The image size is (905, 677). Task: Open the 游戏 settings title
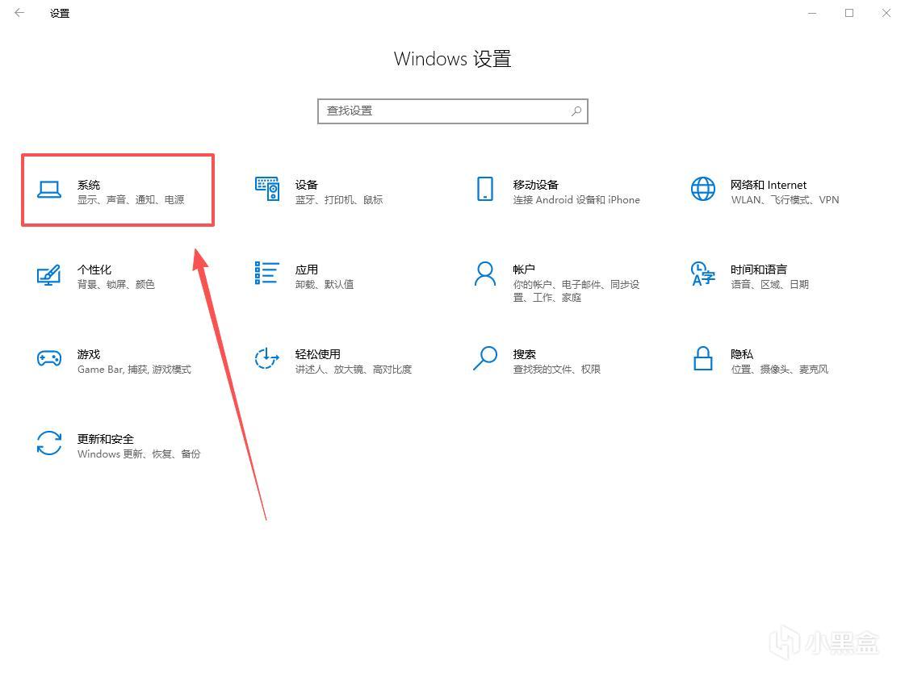tap(89, 354)
